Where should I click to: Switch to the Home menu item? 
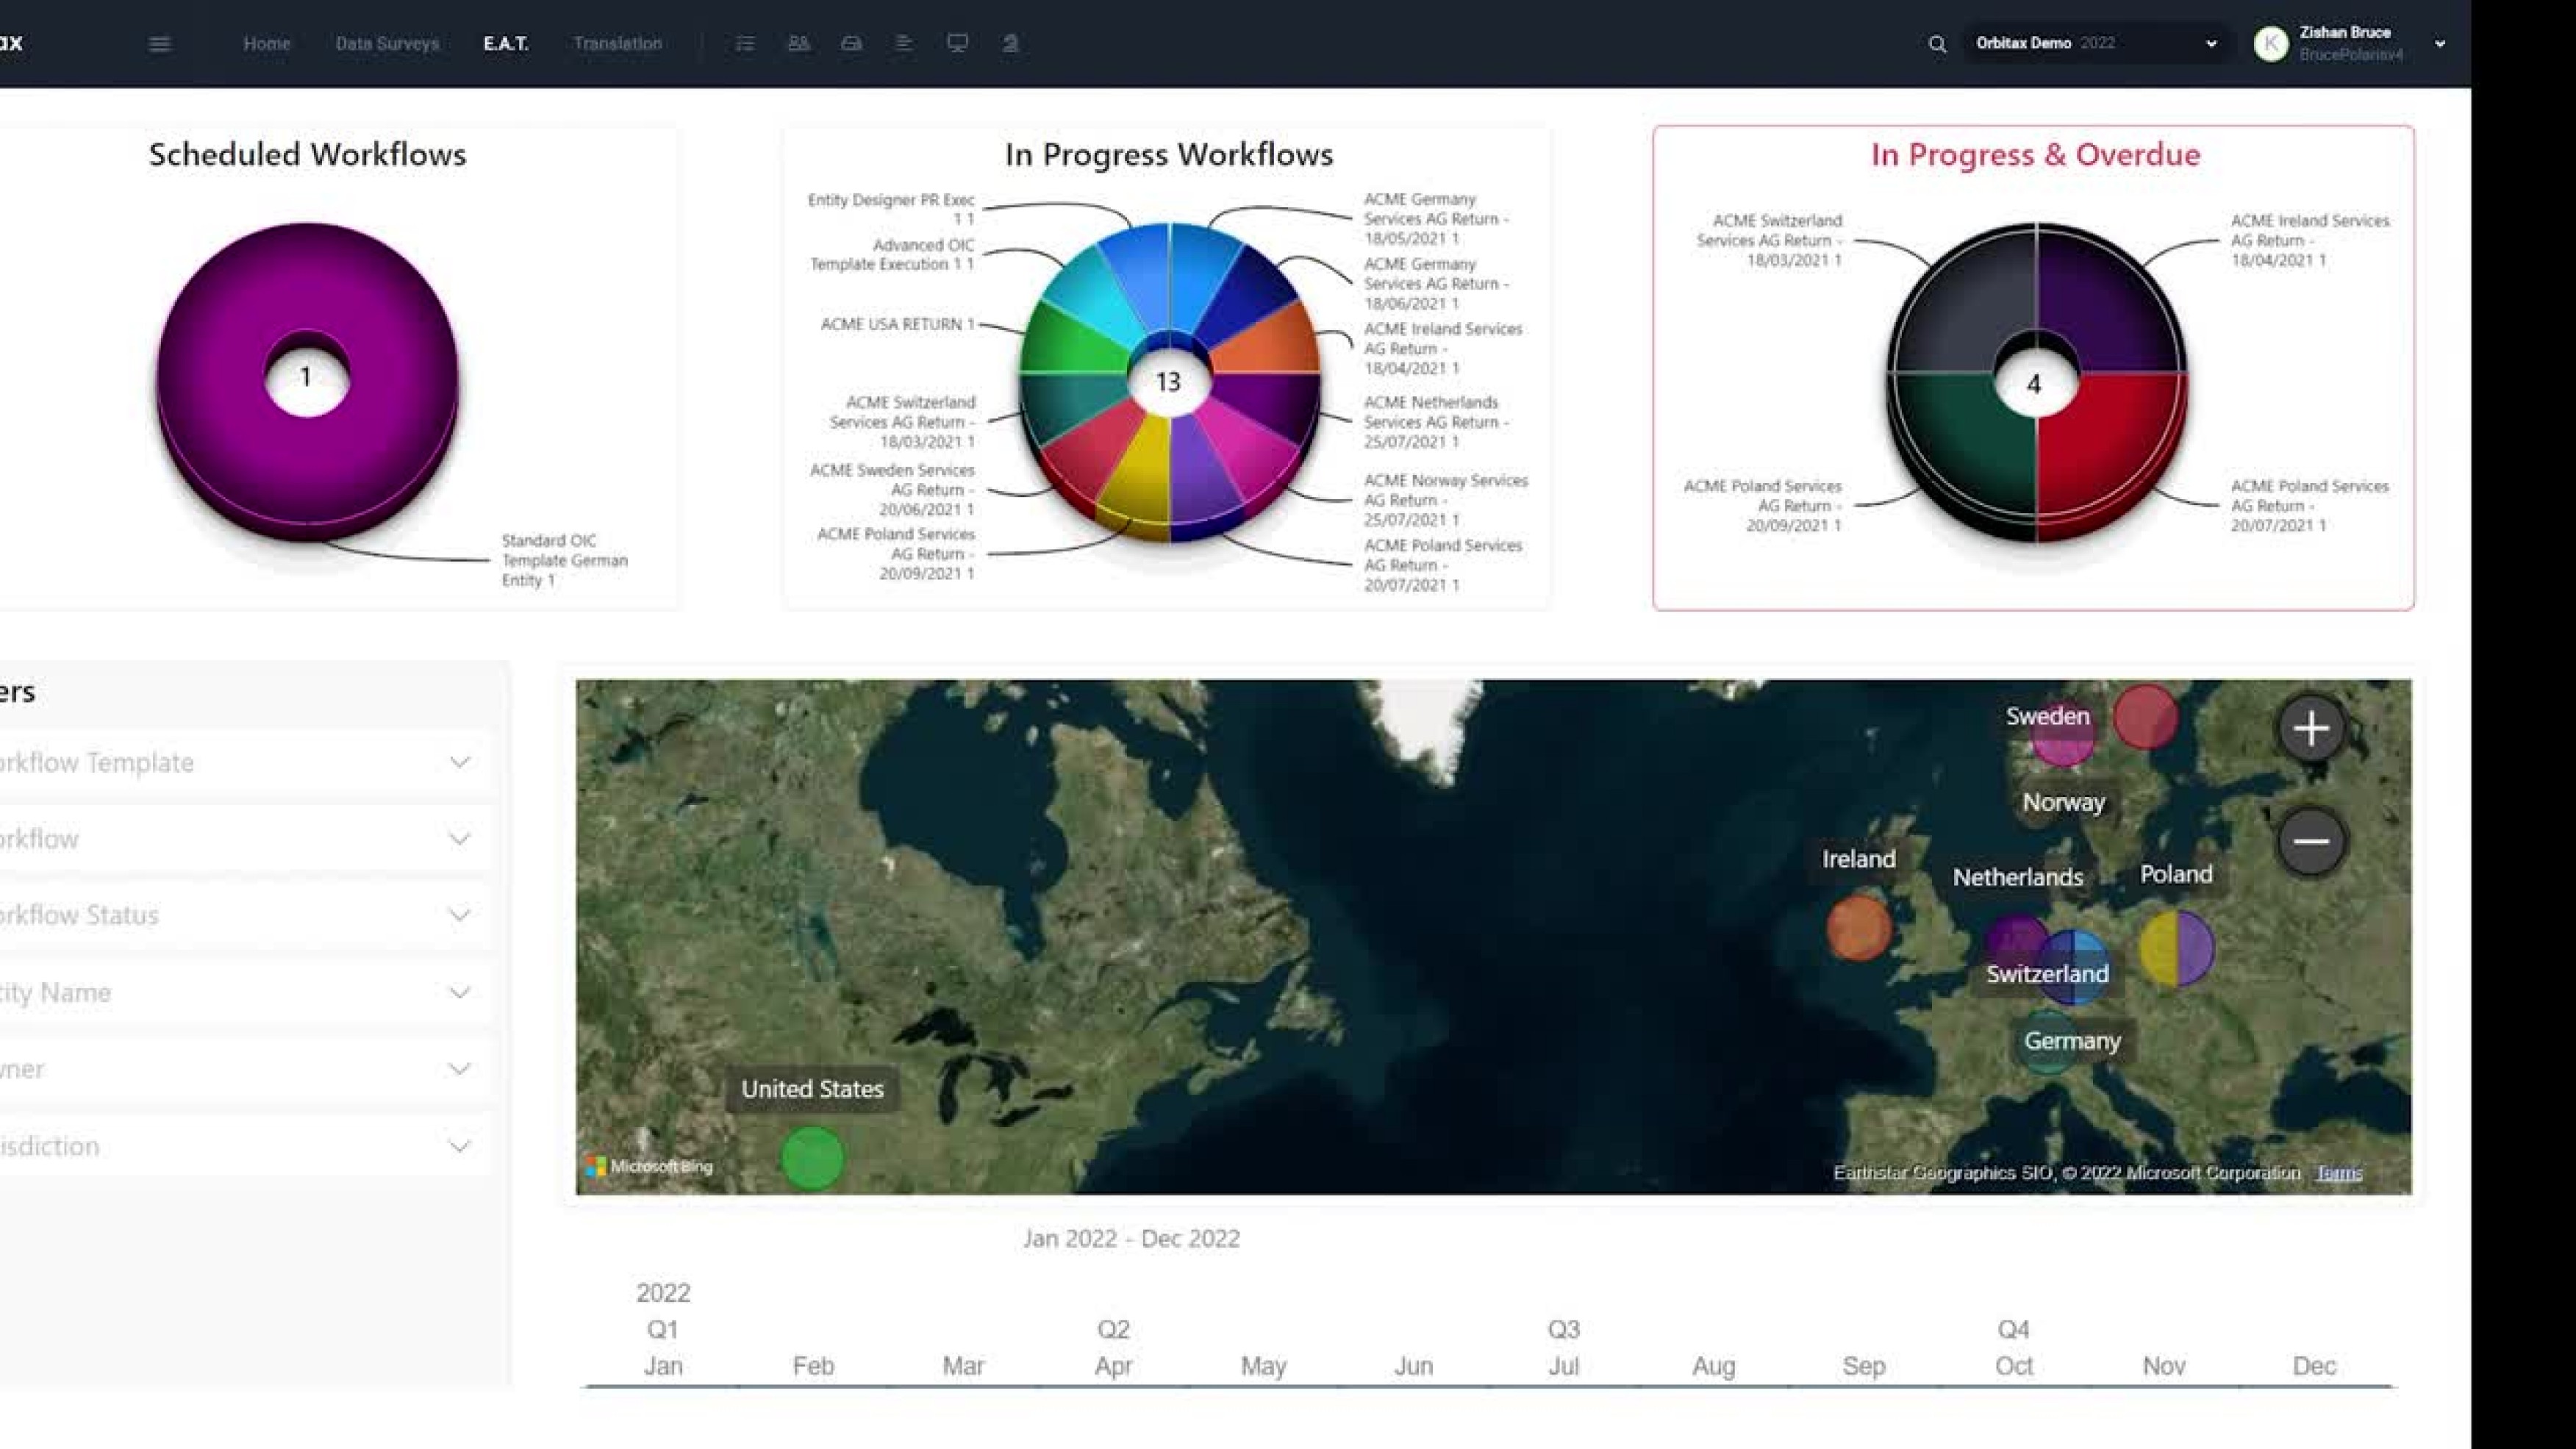coord(266,43)
